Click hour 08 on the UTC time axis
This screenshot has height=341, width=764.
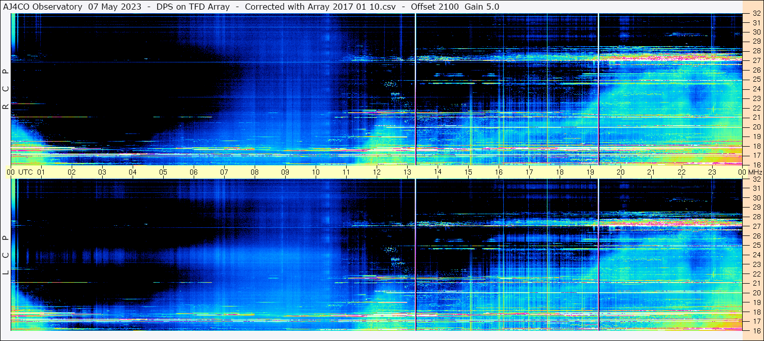coord(255,172)
